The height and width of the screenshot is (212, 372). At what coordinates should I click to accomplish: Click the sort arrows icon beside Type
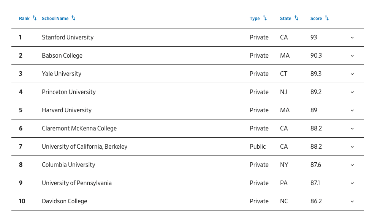tap(265, 18)
